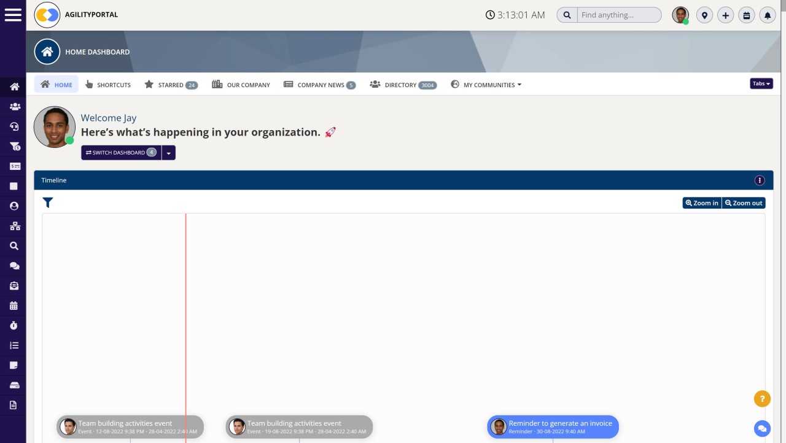Open the location pin icon in the header
The width and height of the screenshot is (786, 443).
(704, 15)
